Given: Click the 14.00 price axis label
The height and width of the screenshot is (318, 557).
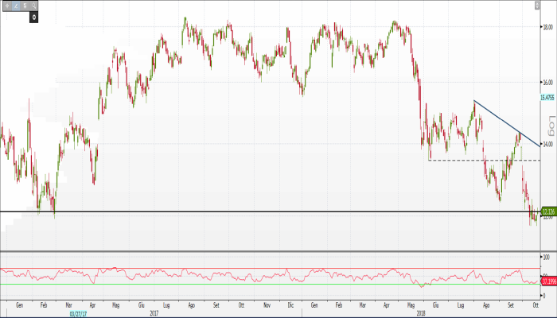Looking at the screenshot, I should tap(547, 145).
